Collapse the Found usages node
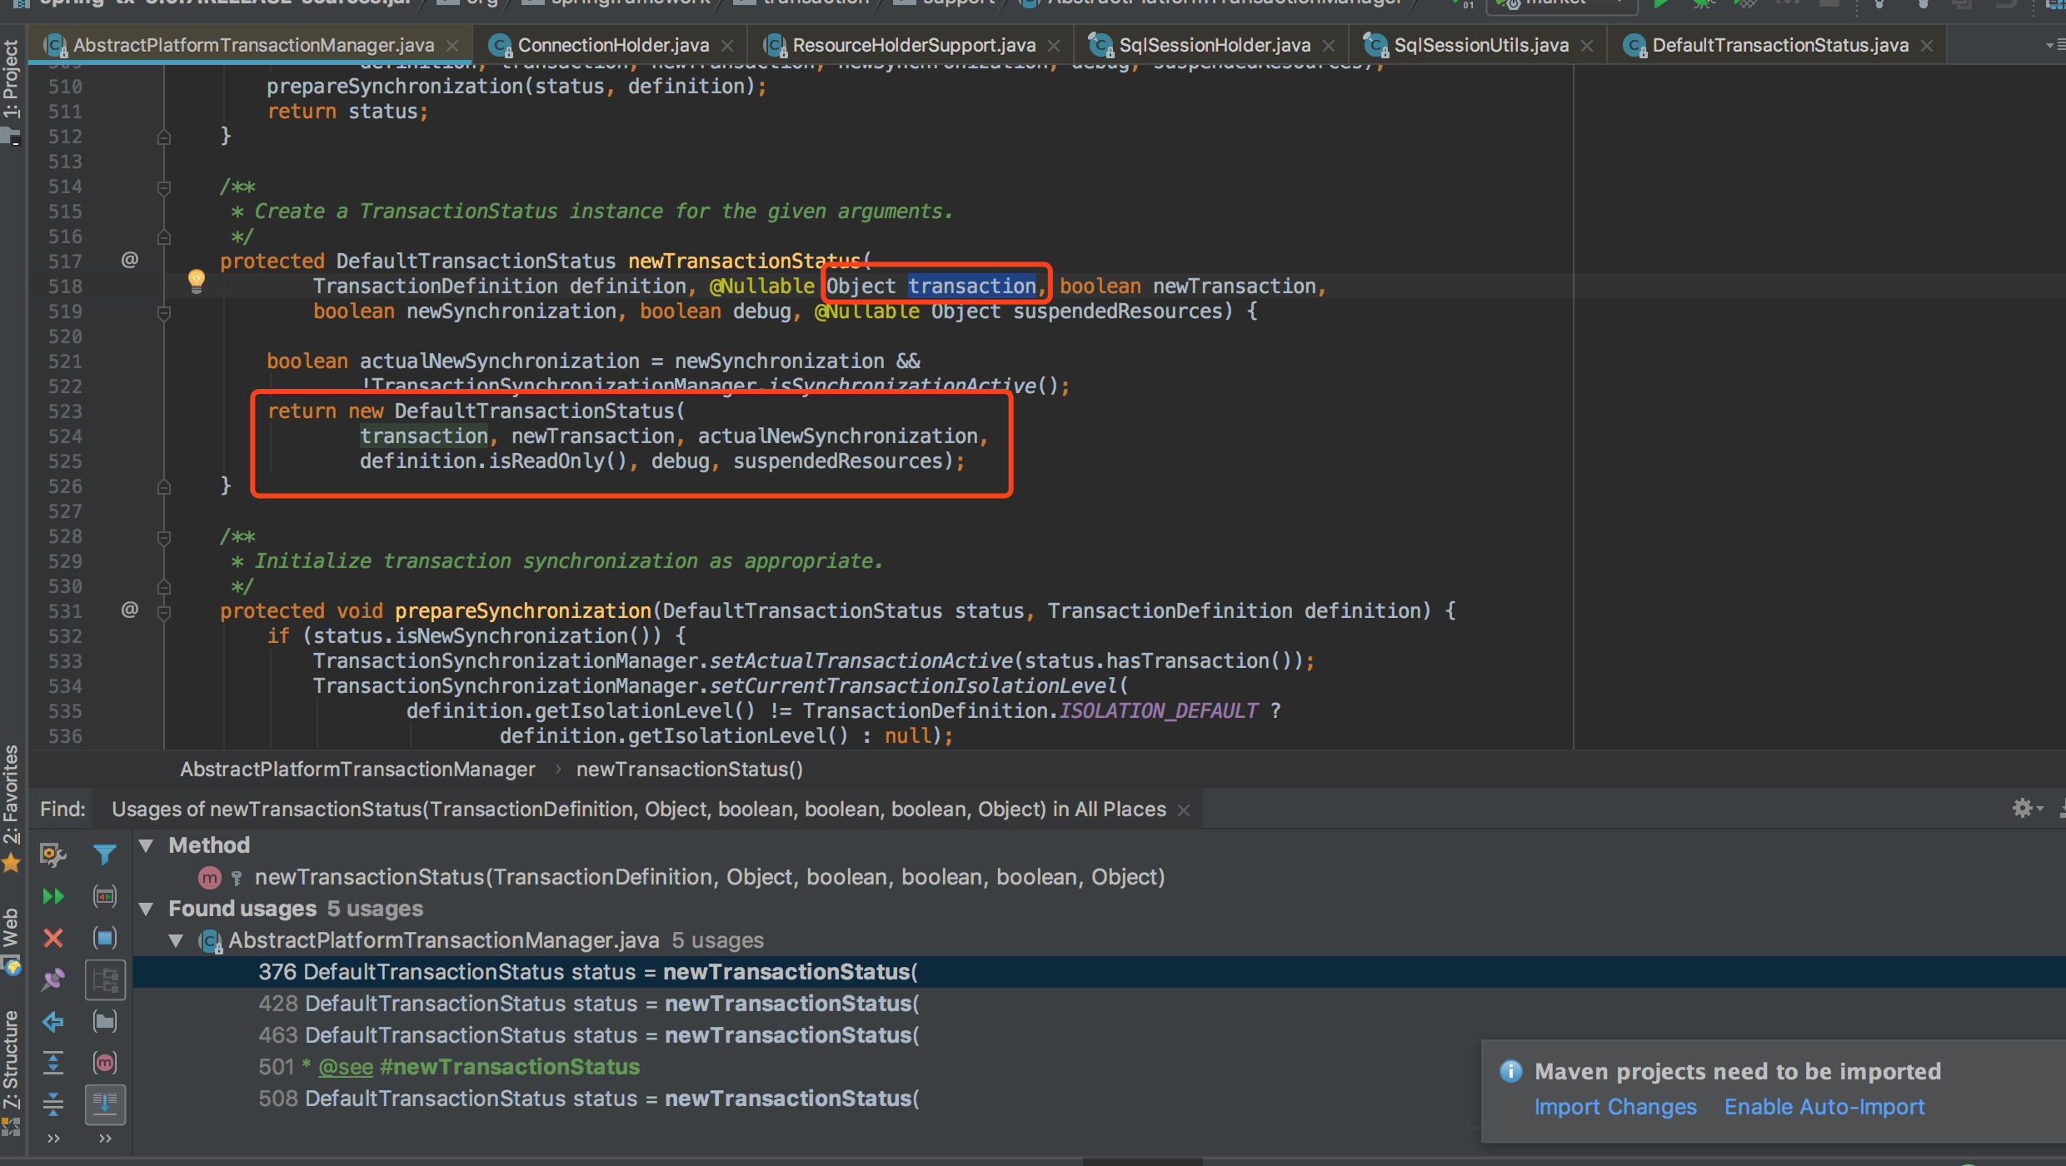The width and height of the screenshot is (2066, 1166). pyautogui.click(x=146, y=909)
